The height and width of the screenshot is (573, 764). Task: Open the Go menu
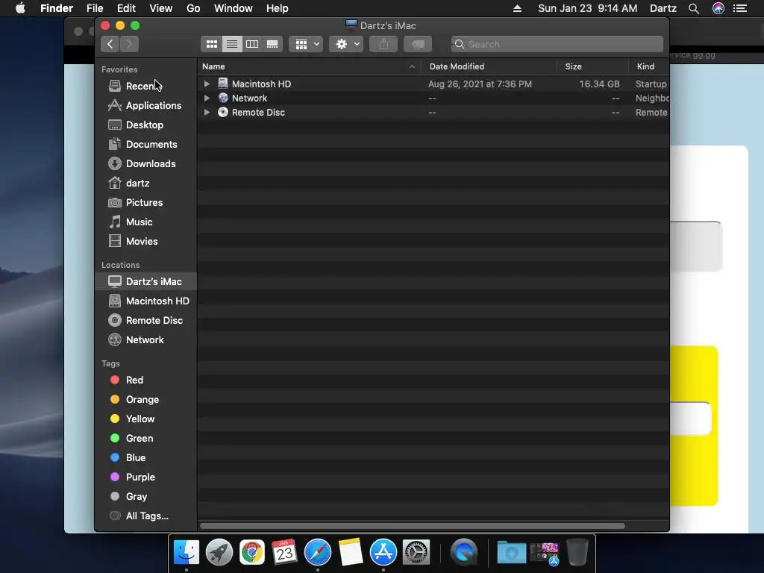coord(193,8)
